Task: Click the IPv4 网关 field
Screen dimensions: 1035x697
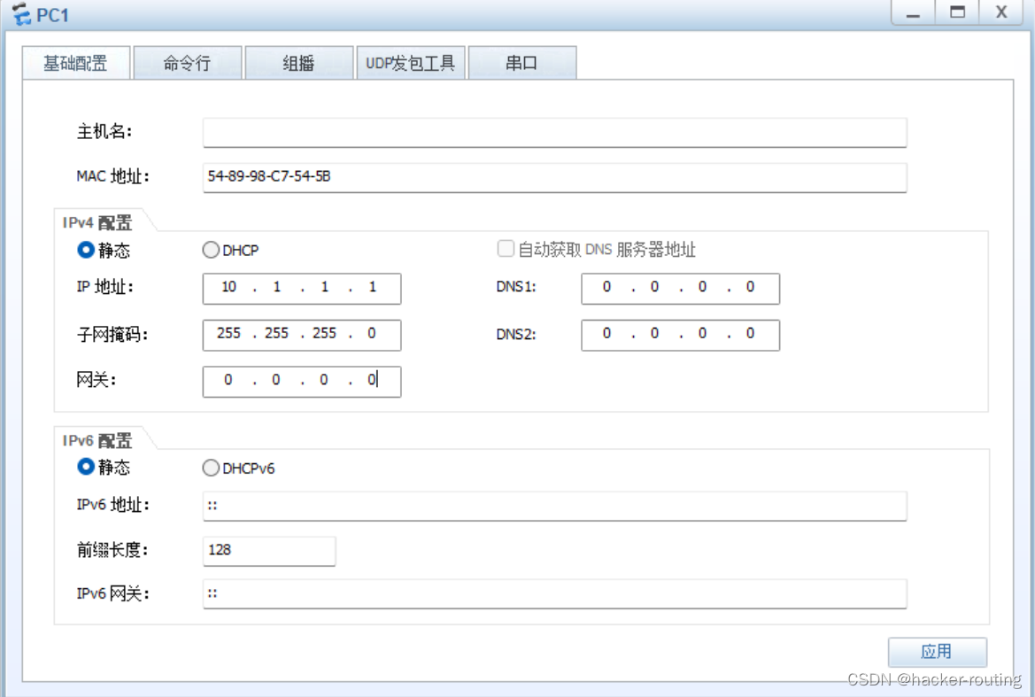Action: pyautogui.click(x=302, y=382)
